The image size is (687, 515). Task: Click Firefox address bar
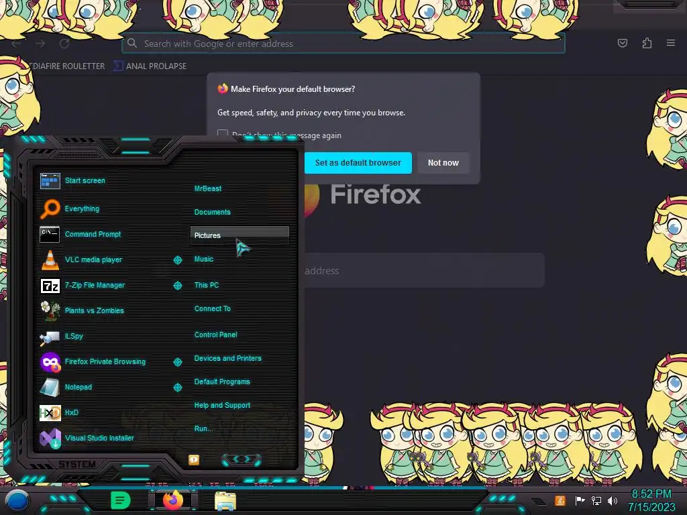(343, 44)
